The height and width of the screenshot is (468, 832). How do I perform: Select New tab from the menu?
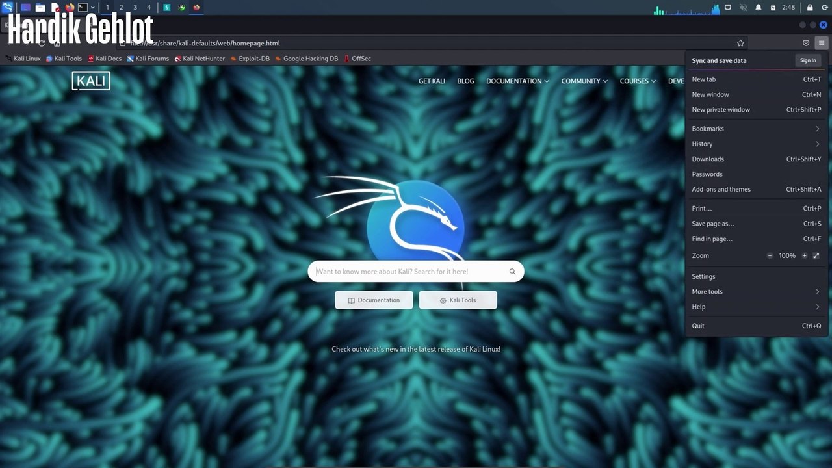tap(757, 79)
